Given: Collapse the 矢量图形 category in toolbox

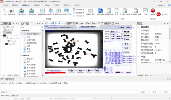Looking at the screenshot, I should click(22, 31).
